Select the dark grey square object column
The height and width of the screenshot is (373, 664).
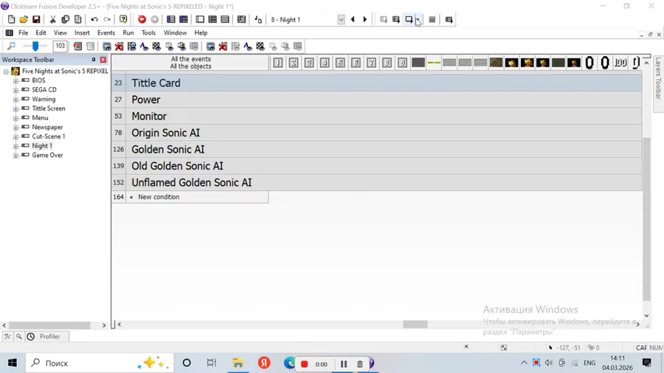pyautogui.click(x=418, y=63)
